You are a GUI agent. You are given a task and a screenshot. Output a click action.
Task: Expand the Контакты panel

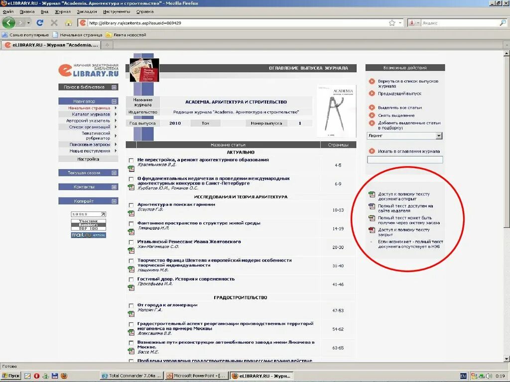(114, 187)
